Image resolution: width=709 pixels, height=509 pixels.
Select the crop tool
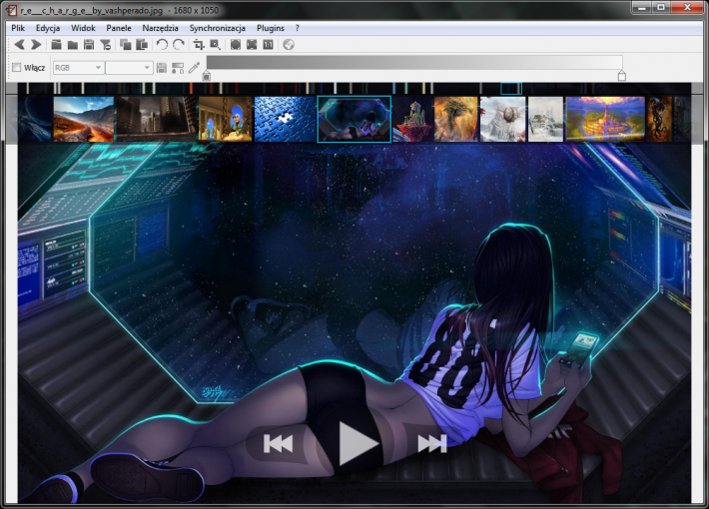[199, 44]
